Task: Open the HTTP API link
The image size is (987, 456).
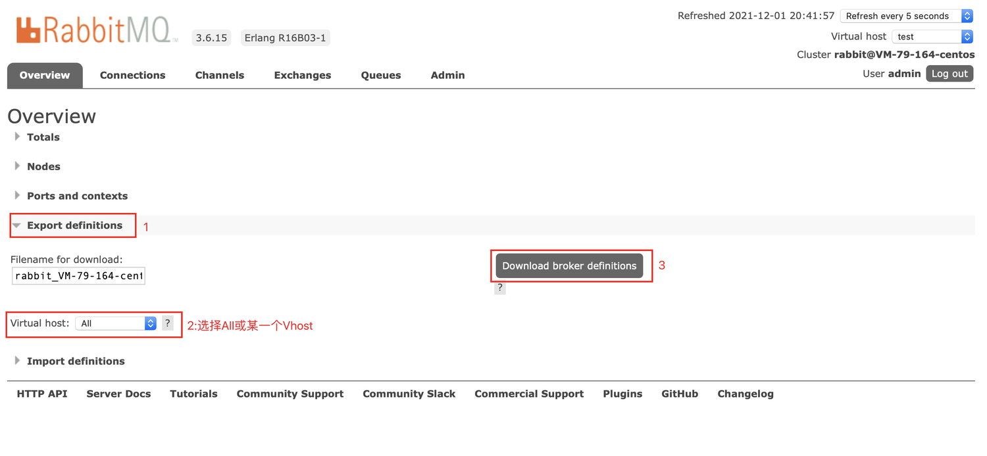Action: click(x=42, y=394)
